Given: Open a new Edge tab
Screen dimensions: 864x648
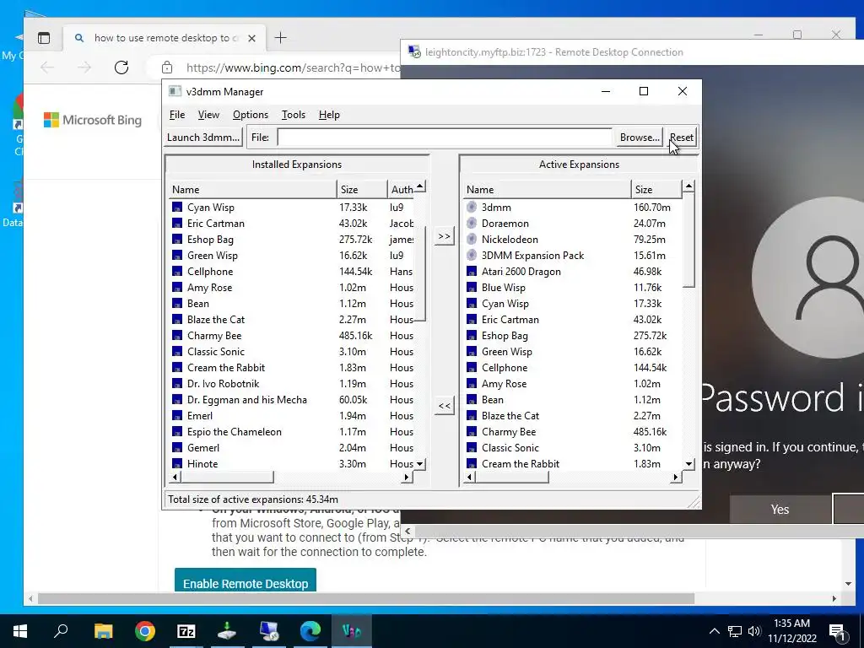Looking at the screenshot, I should (x=280, y=38).
